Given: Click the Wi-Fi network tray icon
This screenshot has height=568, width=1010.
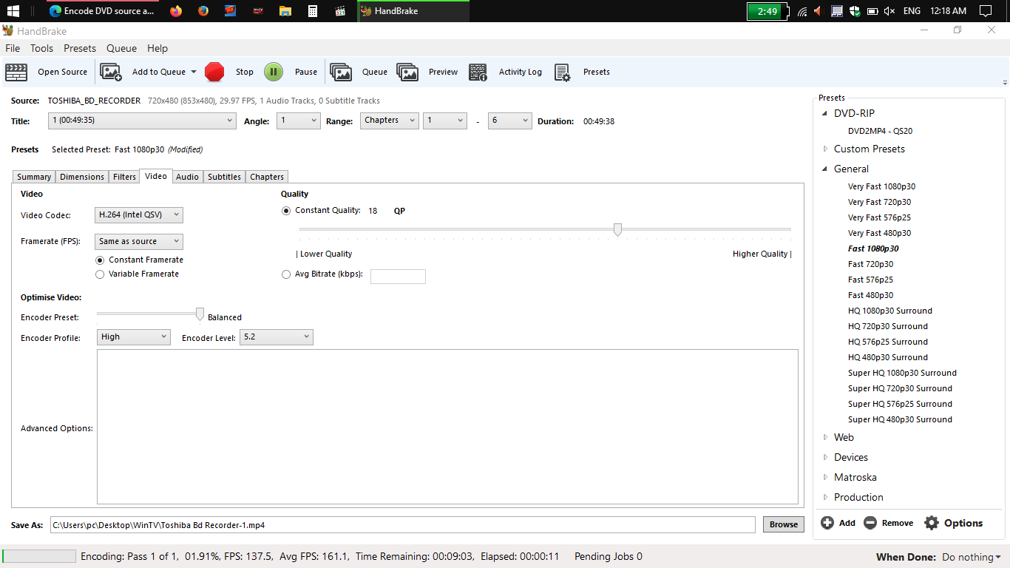Looking at the screenshot, I should tap(801, 11).
